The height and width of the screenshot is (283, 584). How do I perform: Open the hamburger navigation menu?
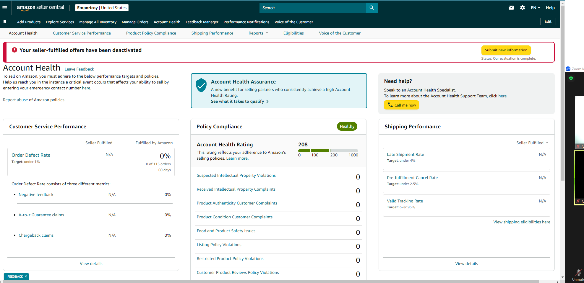point(5,8)
